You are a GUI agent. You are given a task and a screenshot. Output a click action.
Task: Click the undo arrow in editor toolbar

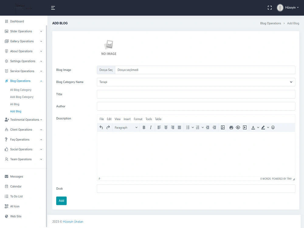coord(101,127)
